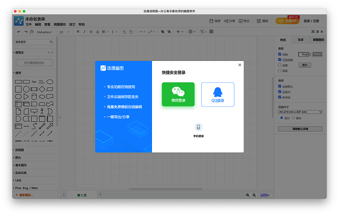The image size is (339, 215).
Task: Select the phone login (手机登录) icon
Action: tap(198, 127)
